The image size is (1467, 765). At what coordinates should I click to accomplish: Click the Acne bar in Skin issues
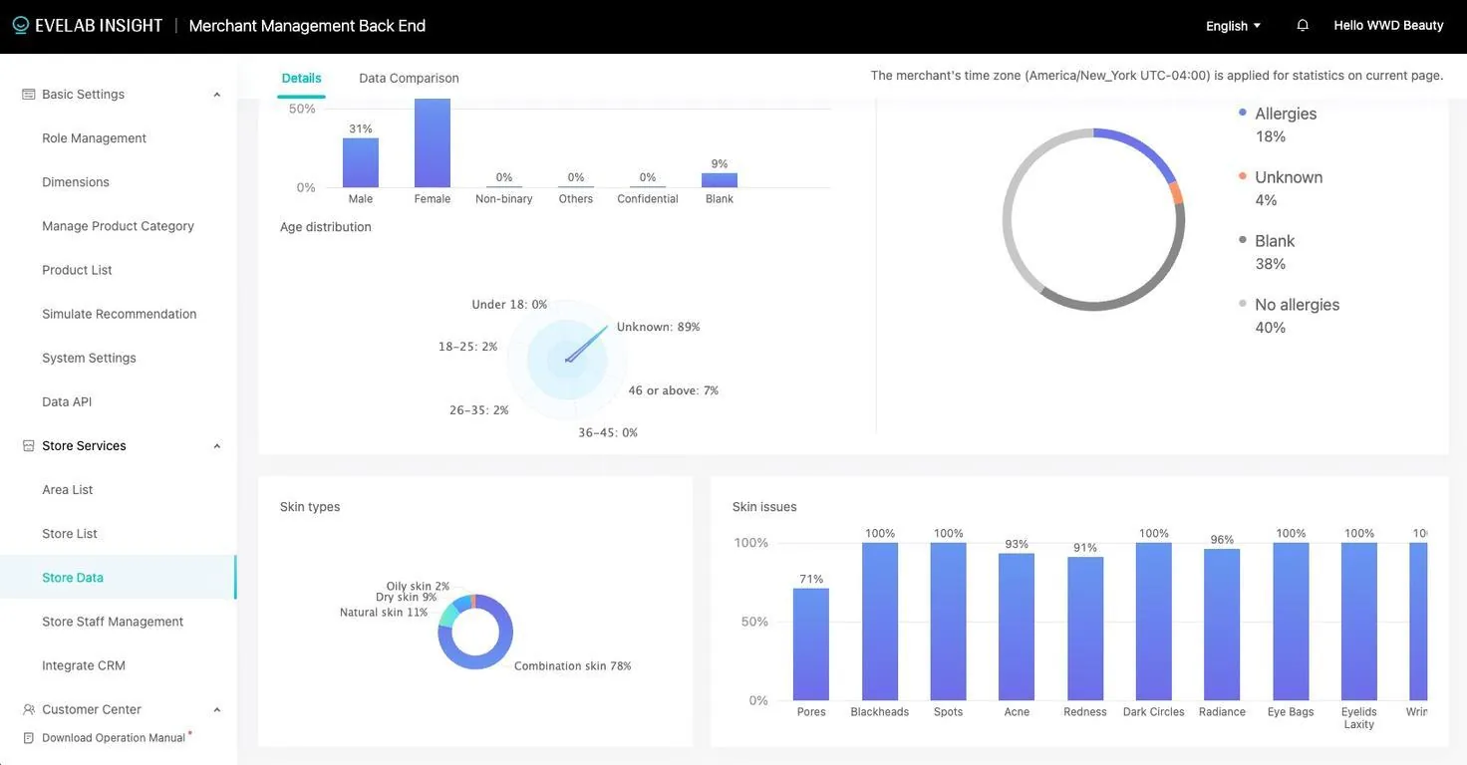[x=1017, y=628]
